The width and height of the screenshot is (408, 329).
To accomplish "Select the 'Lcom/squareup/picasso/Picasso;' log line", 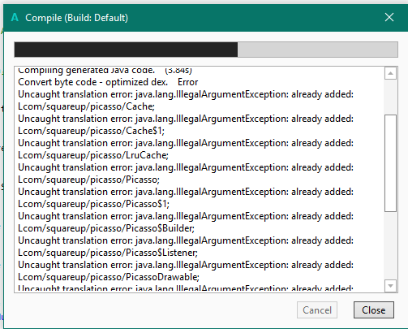I will coord(88,180).
